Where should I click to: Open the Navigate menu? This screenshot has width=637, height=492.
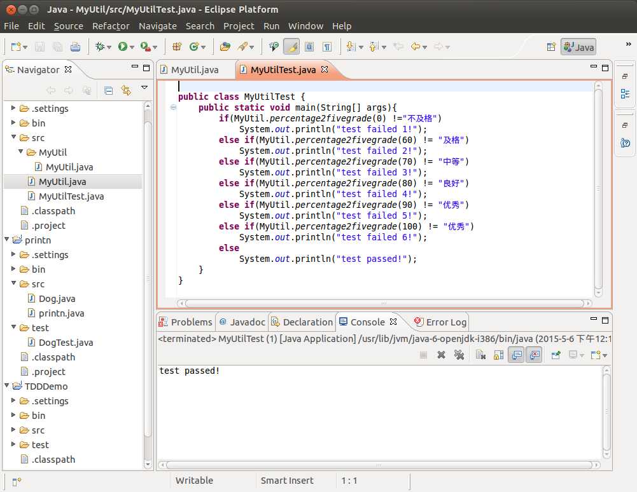coord(158,26)
